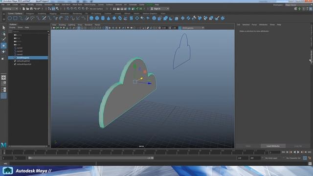Toggle the auto keyframe button

305,158
